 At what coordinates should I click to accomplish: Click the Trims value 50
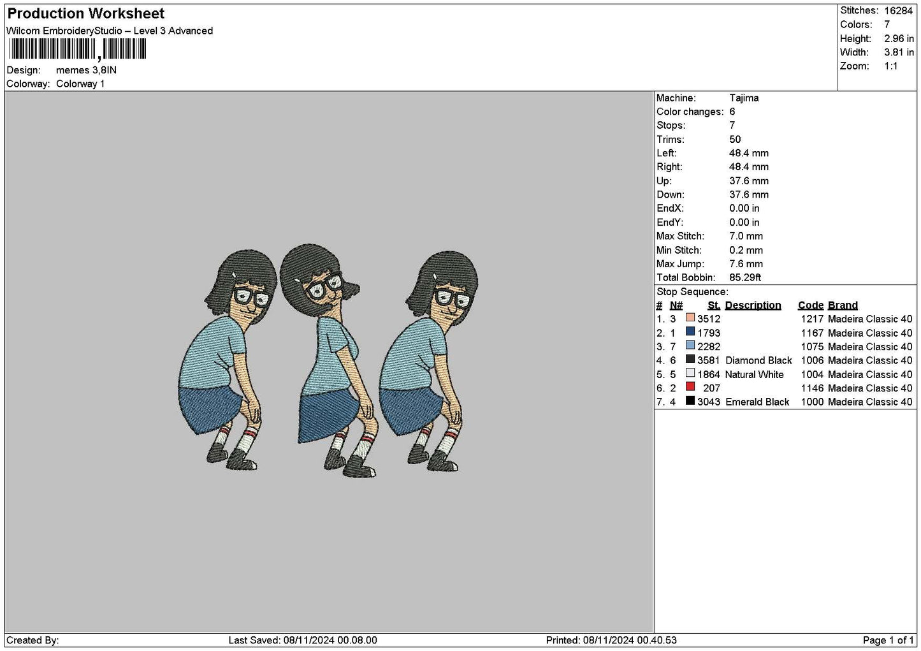click(735, 140)
